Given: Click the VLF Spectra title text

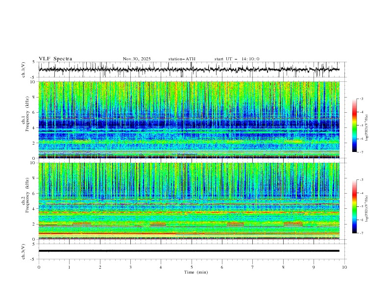Looking at the screenshot, I should pos(55,59).
